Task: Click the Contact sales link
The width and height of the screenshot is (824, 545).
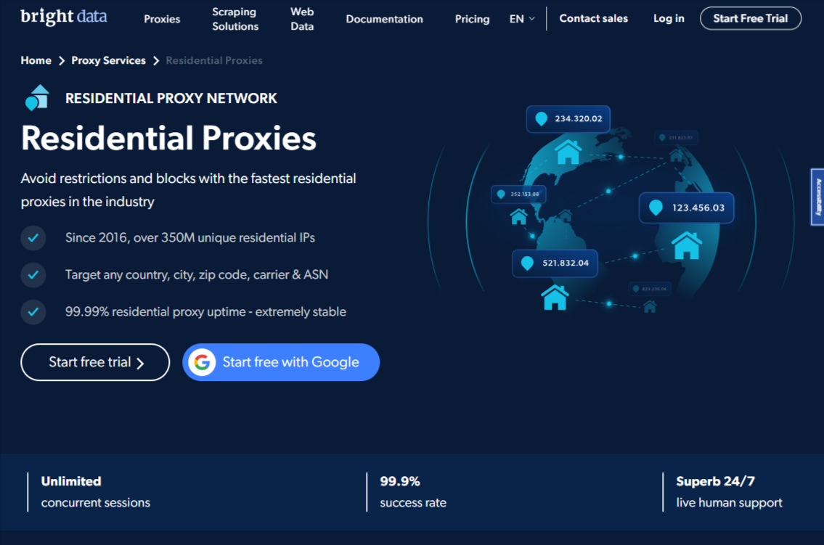Action: click(593, 18)
